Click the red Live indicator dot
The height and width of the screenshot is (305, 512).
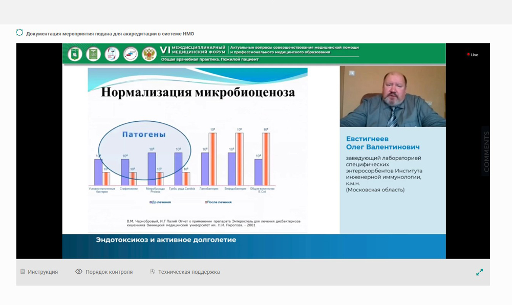click(468, 54)
